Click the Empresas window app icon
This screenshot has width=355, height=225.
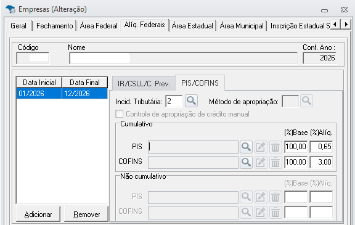click(10, 9)
